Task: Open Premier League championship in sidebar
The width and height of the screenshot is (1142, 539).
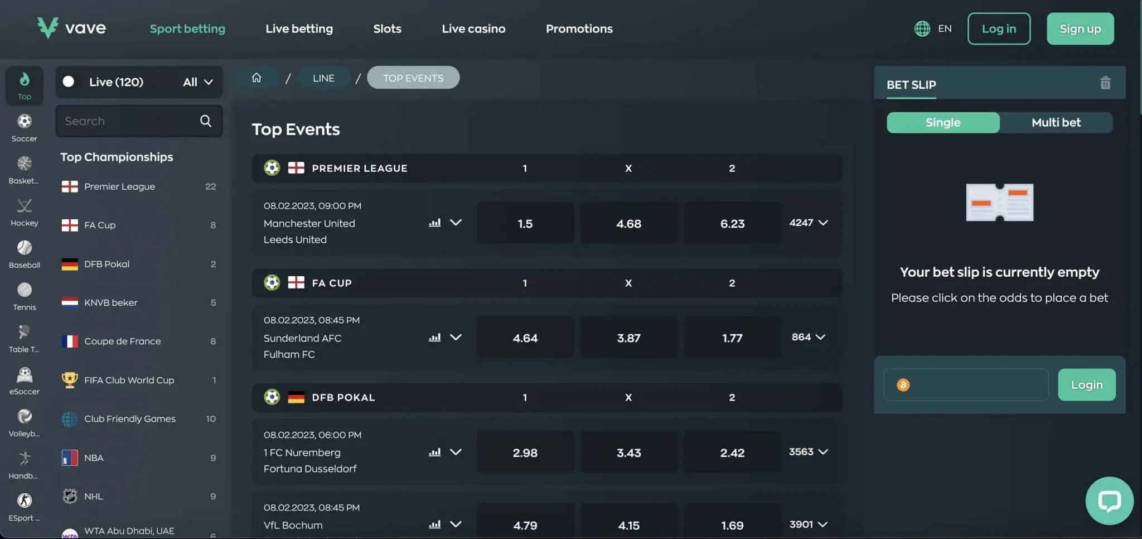Action: 139,186
